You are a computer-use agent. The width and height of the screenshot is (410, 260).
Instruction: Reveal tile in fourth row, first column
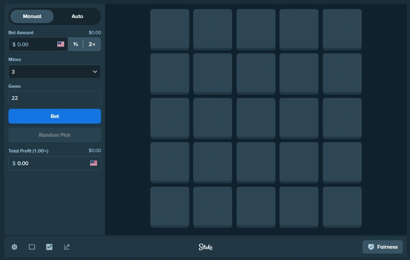pos(170,163)
